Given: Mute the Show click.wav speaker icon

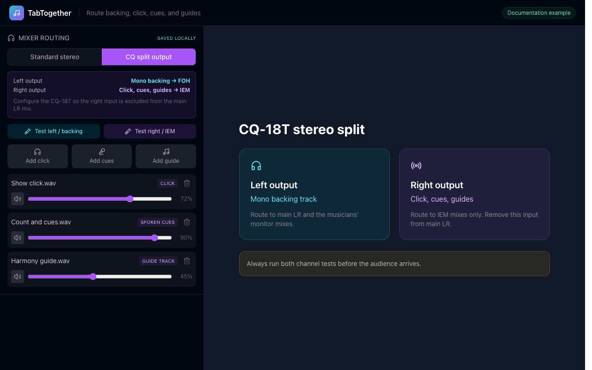Looking at the screenshot, I should 18,199.
